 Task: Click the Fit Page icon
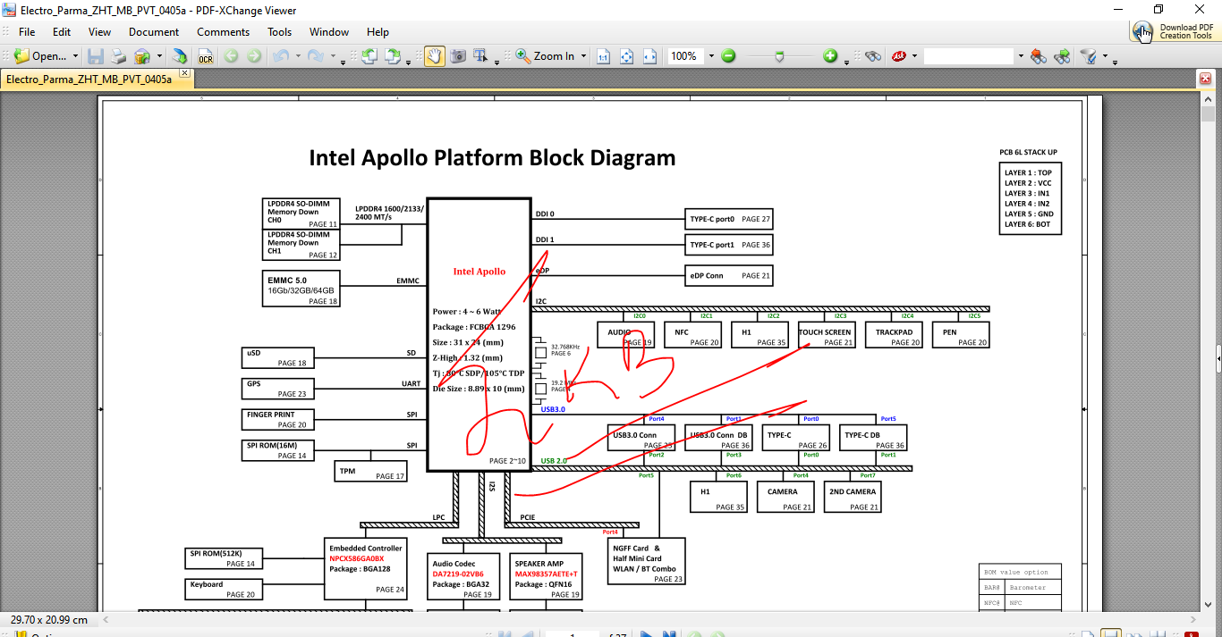(x=627, y=55)
